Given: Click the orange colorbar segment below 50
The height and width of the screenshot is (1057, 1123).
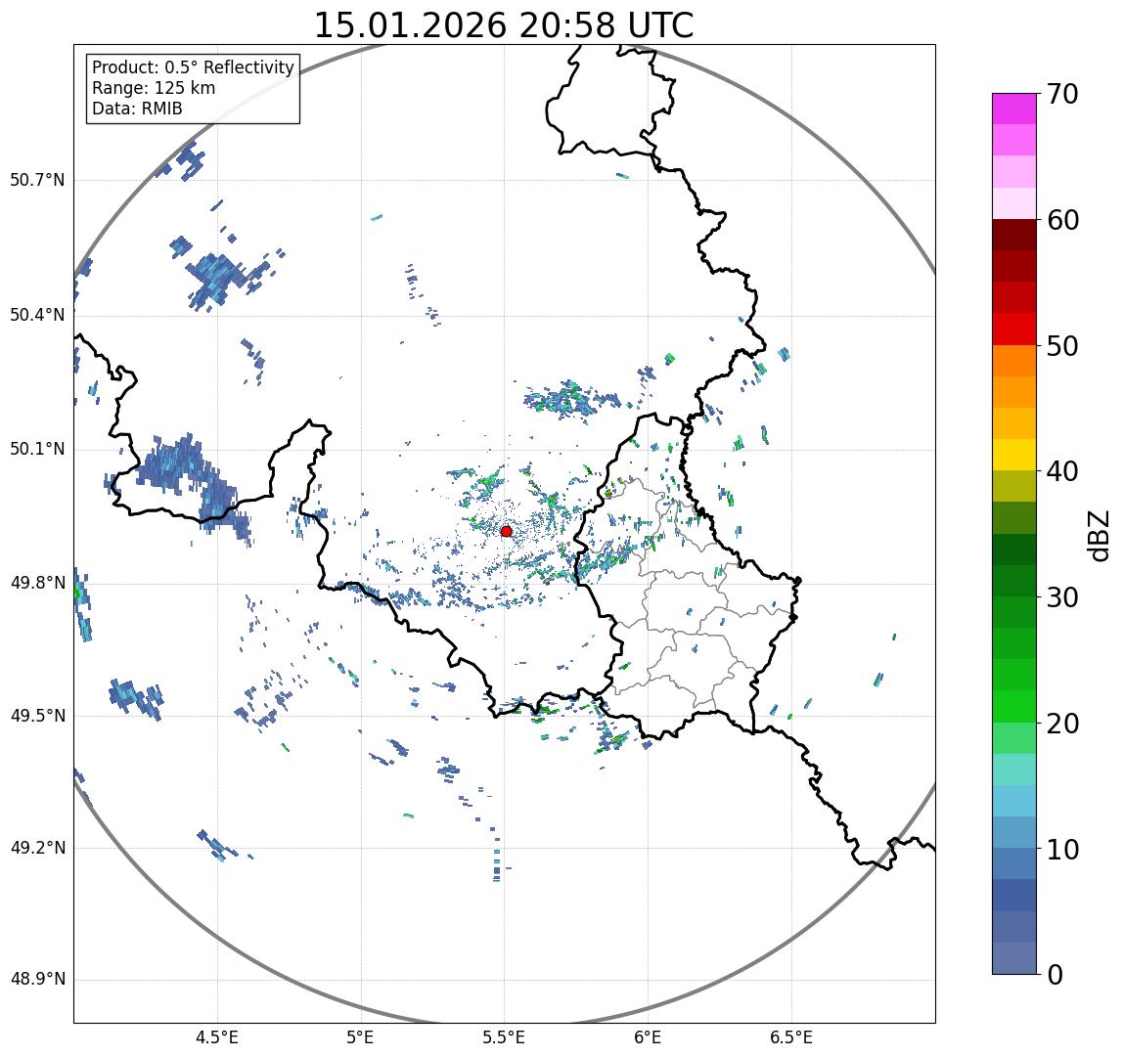Looking at the screenshot, I should [1014, 361].
